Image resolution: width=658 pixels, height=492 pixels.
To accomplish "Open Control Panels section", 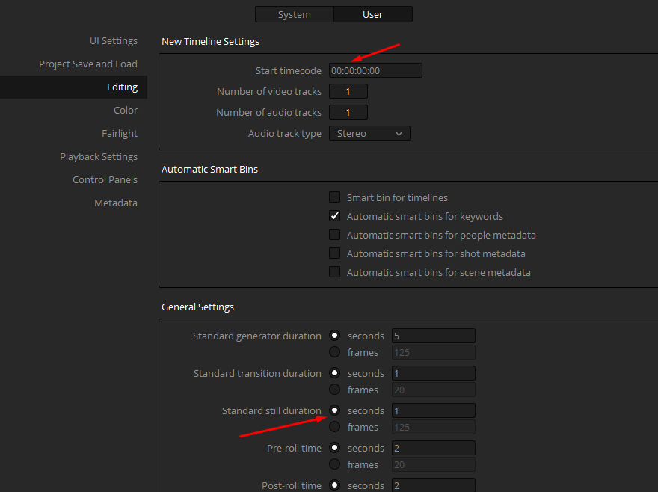I will click(x=105, y=179).
